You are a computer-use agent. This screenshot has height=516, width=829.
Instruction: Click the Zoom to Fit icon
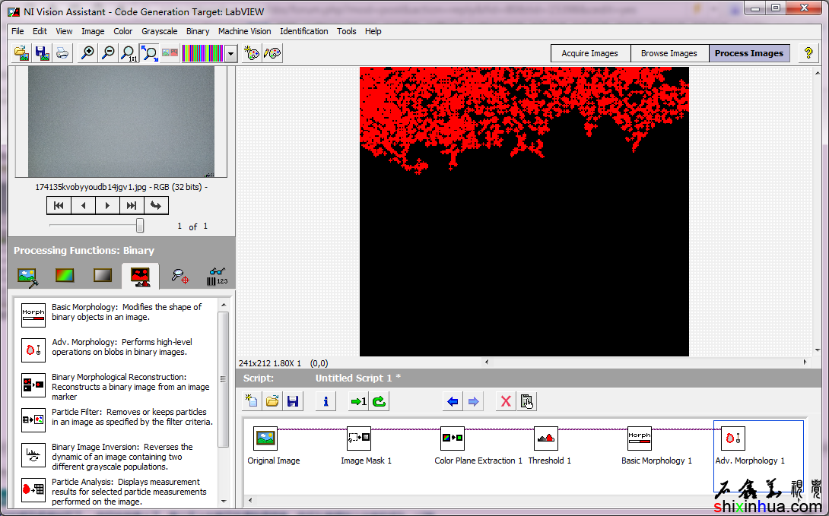(150, 53)
